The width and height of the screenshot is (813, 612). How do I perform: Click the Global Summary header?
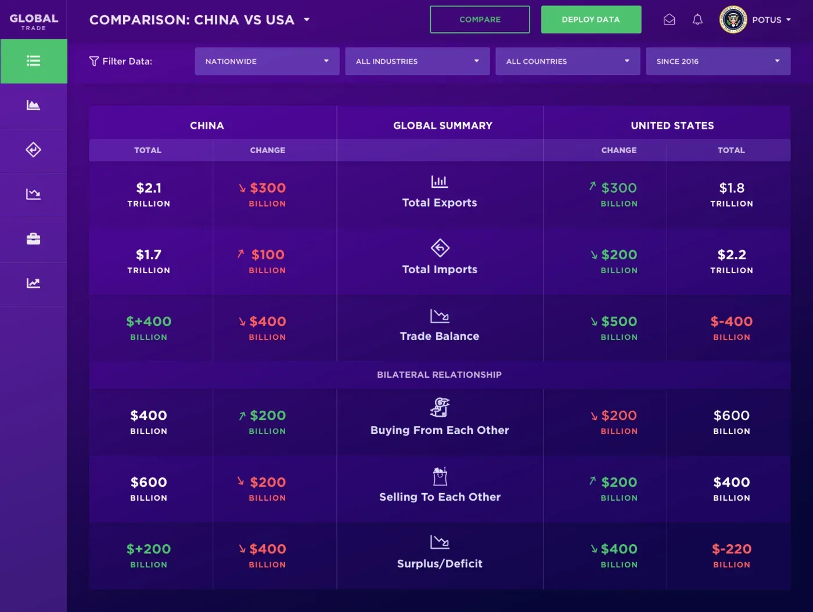pos(443,125)
